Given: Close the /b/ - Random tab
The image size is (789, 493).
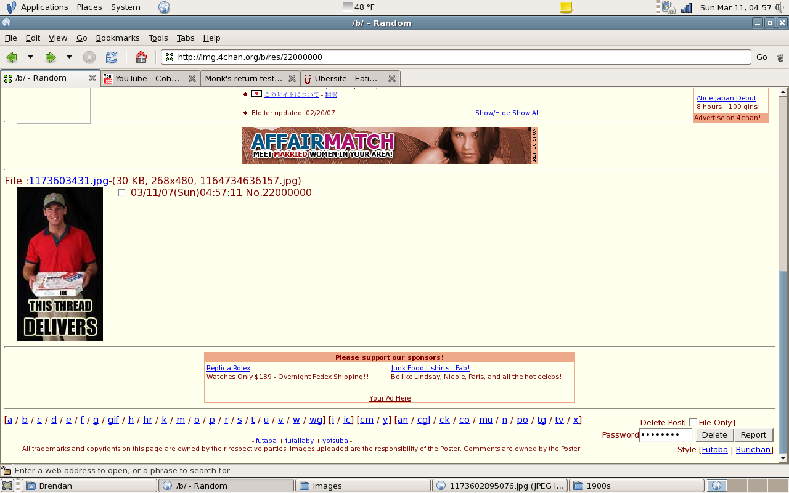Looking at the screenshot, I should [92, 78].
